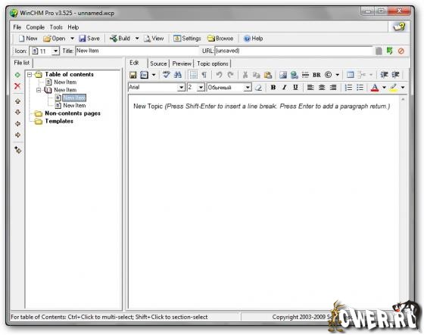
Task: Switch to the Source tab
Action: 158,64
